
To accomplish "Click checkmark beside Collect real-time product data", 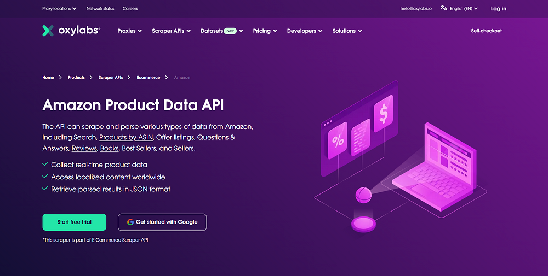I will pyautogui.click(x=45, y=164).
